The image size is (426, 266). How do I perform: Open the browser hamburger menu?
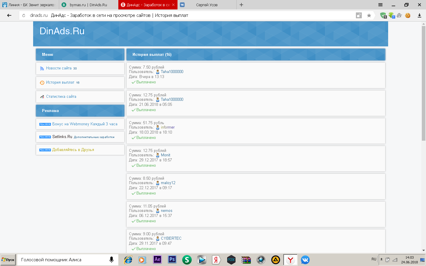[380, 5]
